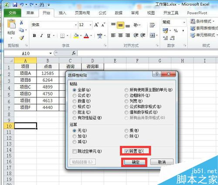Click the large Paste clipboard icon
Screen dimensions: 218x185
pyautogui.click(x=11, y=24)
